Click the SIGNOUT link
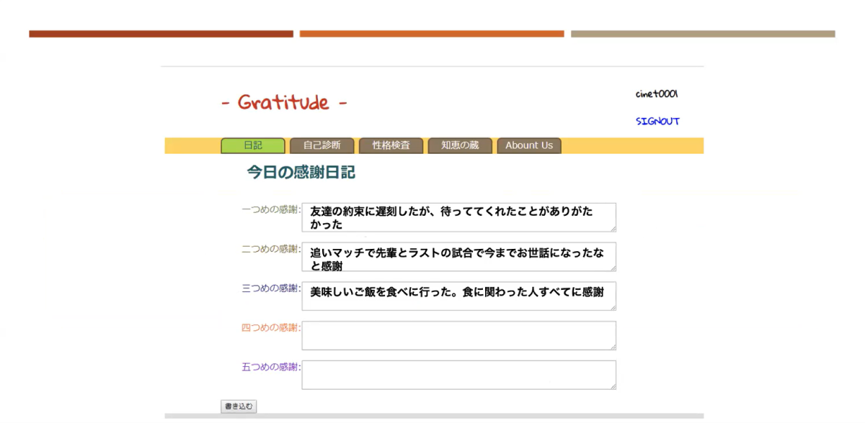This screenshot has height=423, width=865. (x=657, y=121)
